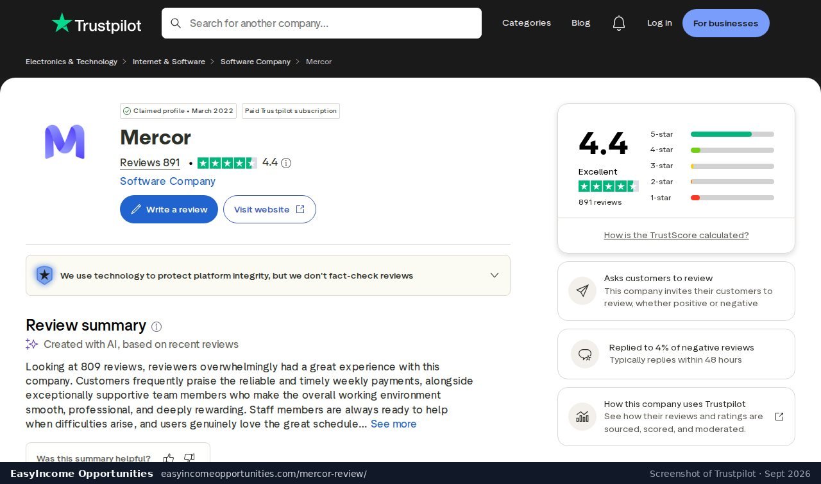The image size is (821, 484).
Task: Click the Write a review button
Action: (169, 209)
